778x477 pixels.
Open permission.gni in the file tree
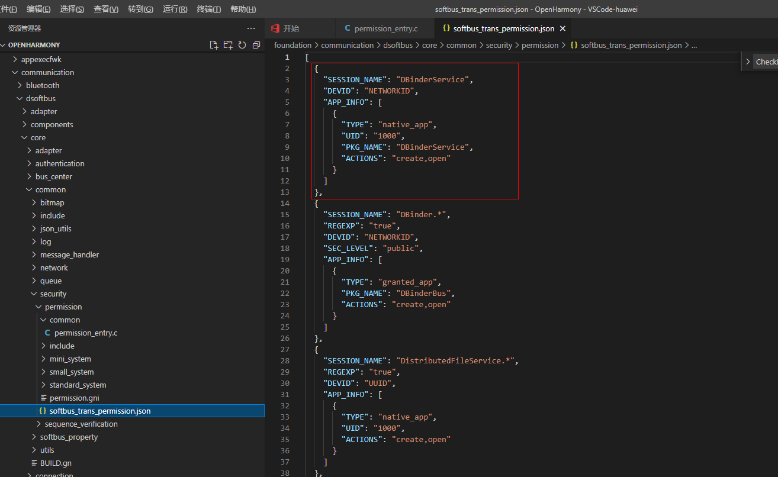pos(74,398)
